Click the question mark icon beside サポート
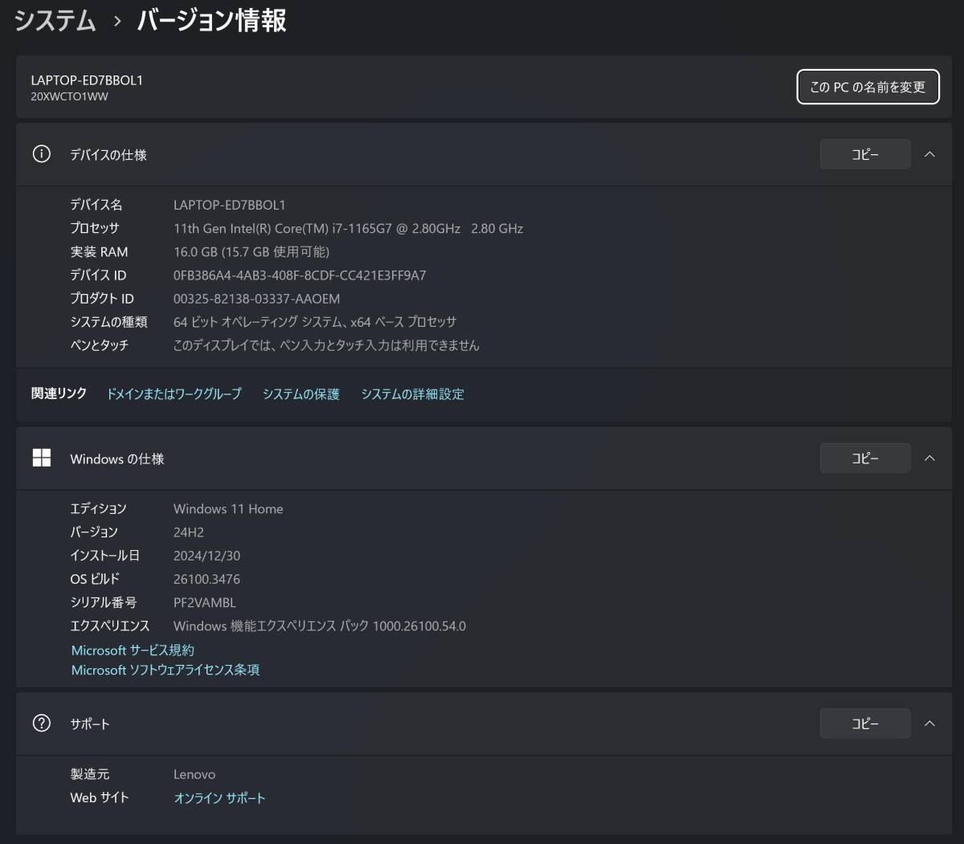This screenshot has width=964, height=844. [41, 723]
